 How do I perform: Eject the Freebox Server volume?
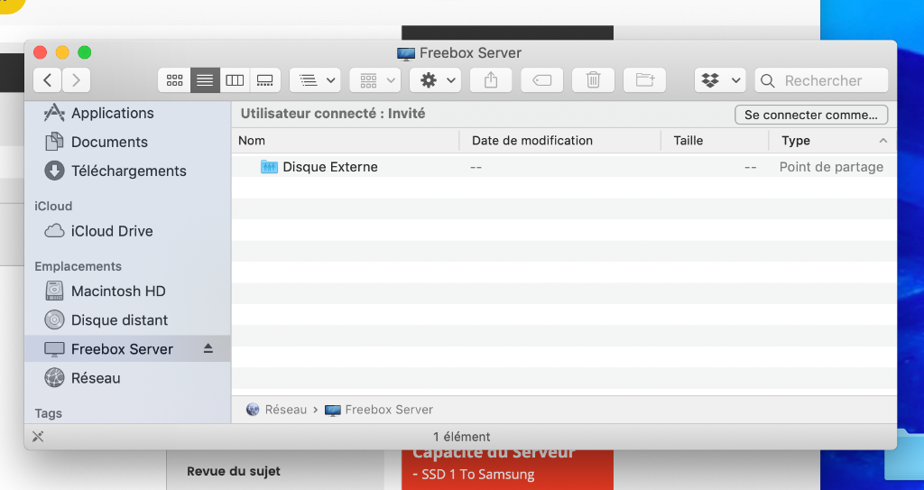(x=208, y=348)
